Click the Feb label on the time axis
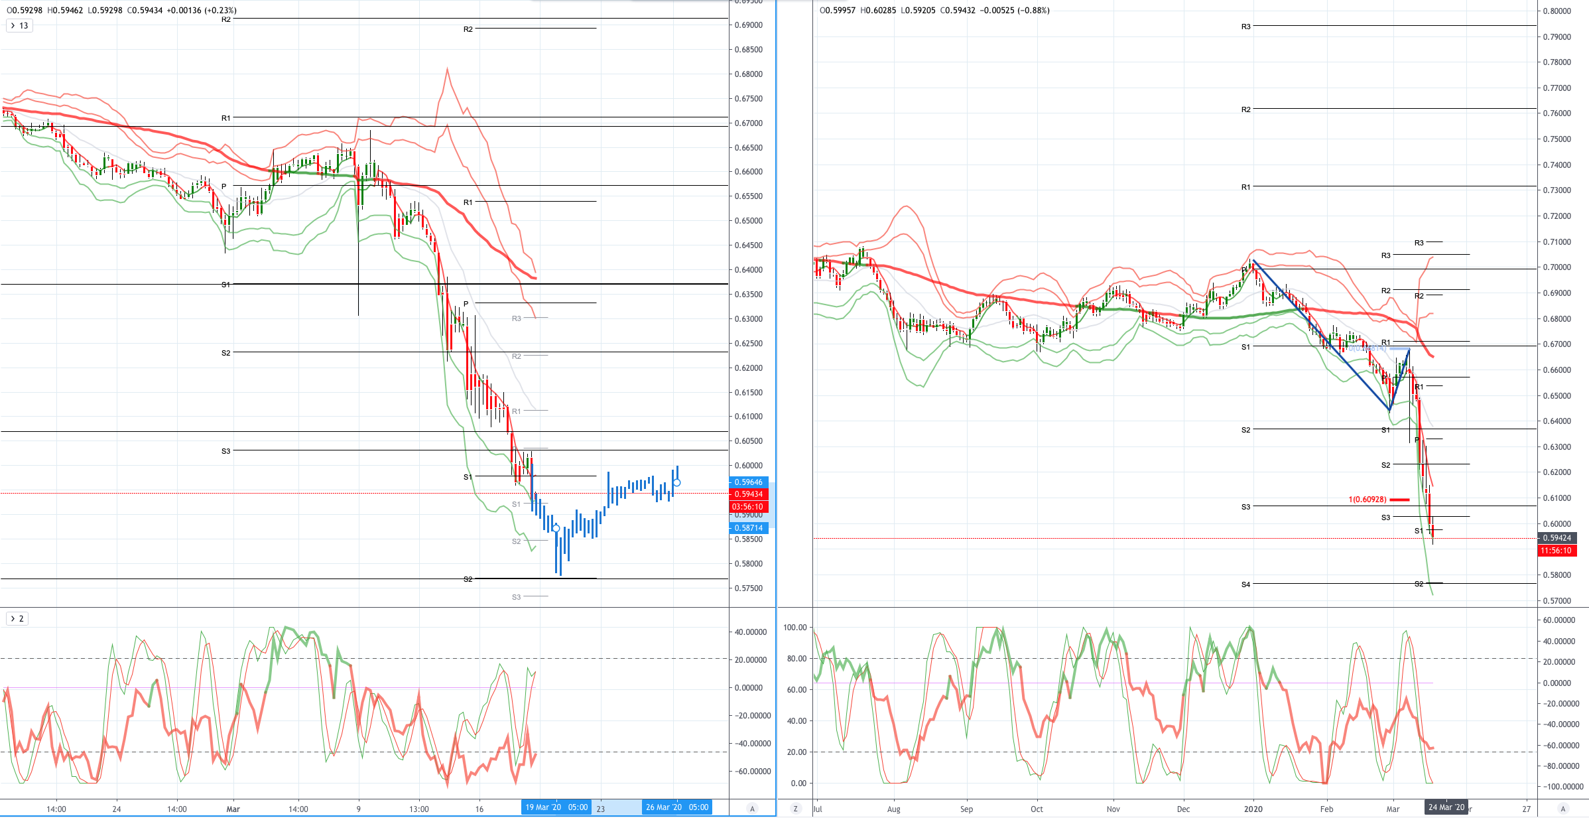 (x=1326, y=809)
